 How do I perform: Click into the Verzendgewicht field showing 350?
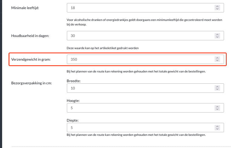(145, 59)
